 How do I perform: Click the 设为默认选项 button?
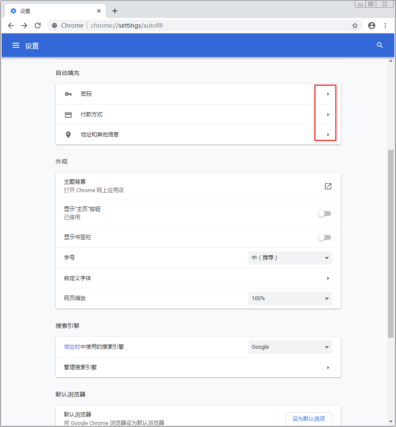[x=309, y=419]
